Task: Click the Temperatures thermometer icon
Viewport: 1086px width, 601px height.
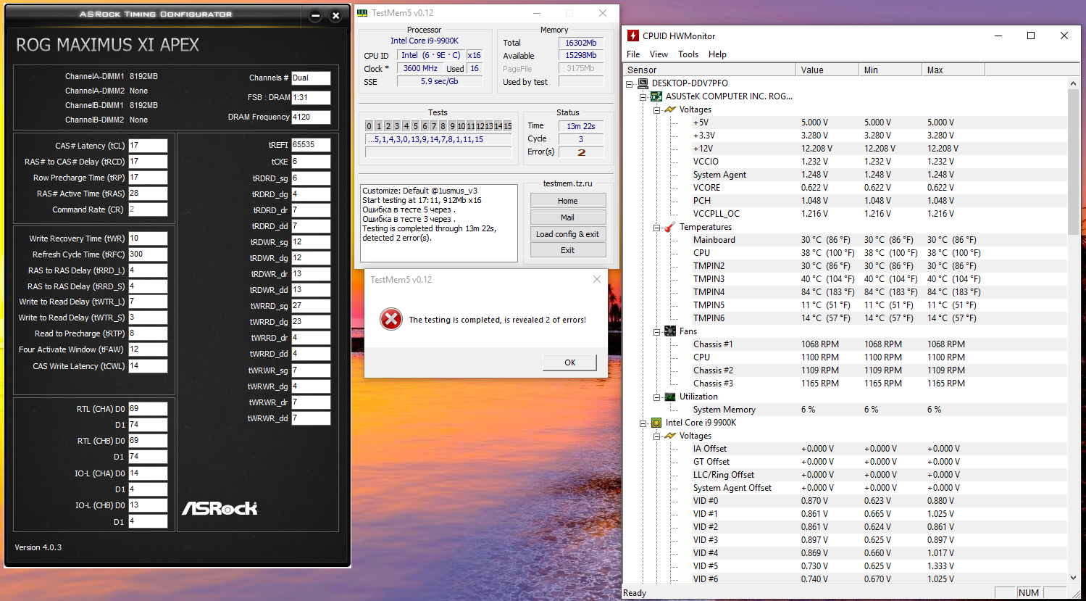Action: [x=670, y=227]
